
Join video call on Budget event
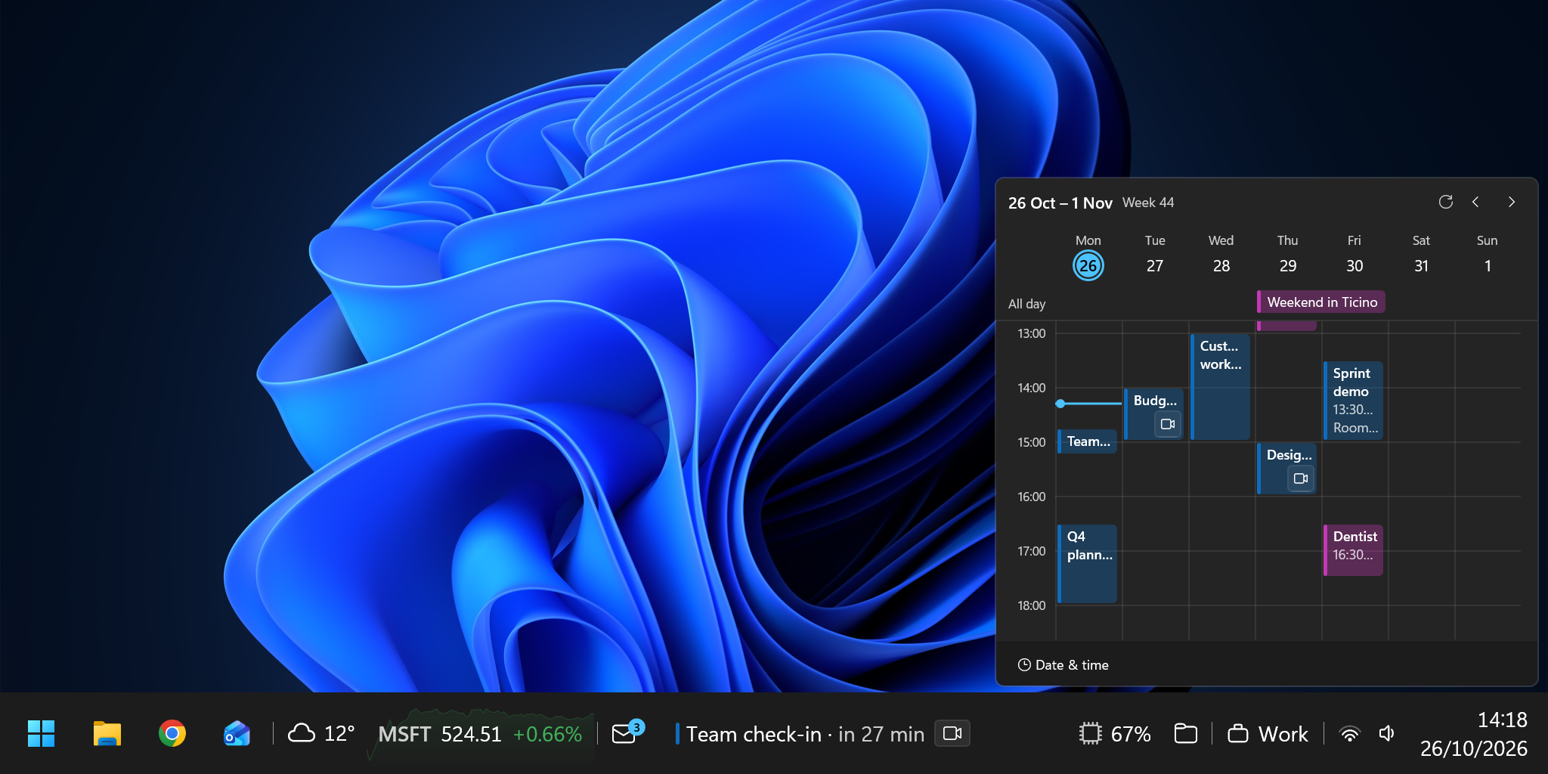pos(1167,424)
